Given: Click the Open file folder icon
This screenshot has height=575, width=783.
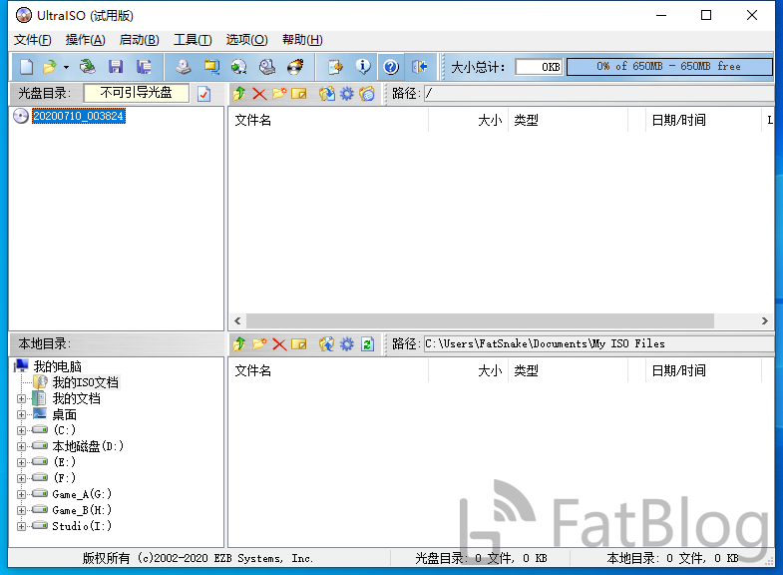Looking at the screenshot, I should (49, 67).
